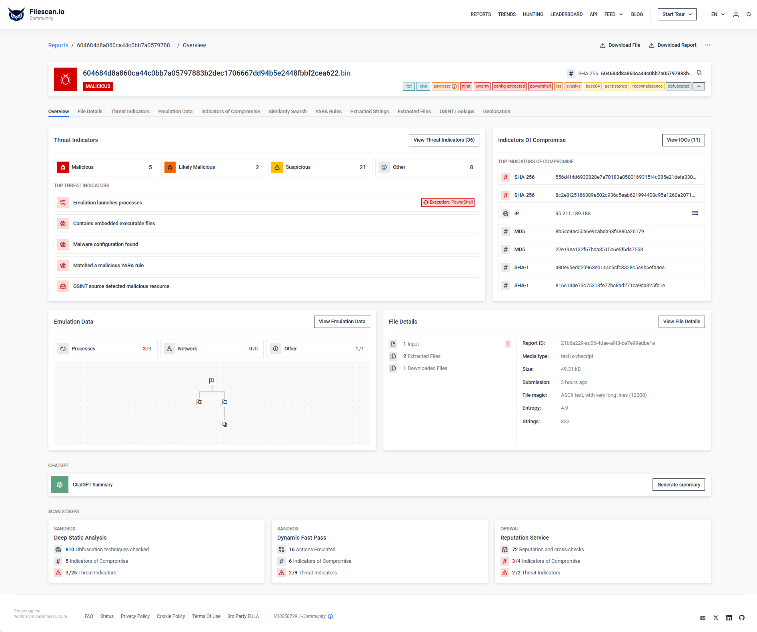Viewport: 757px width, 632px height.
Task: Expand Malware configuration found row
Action: 266,244
